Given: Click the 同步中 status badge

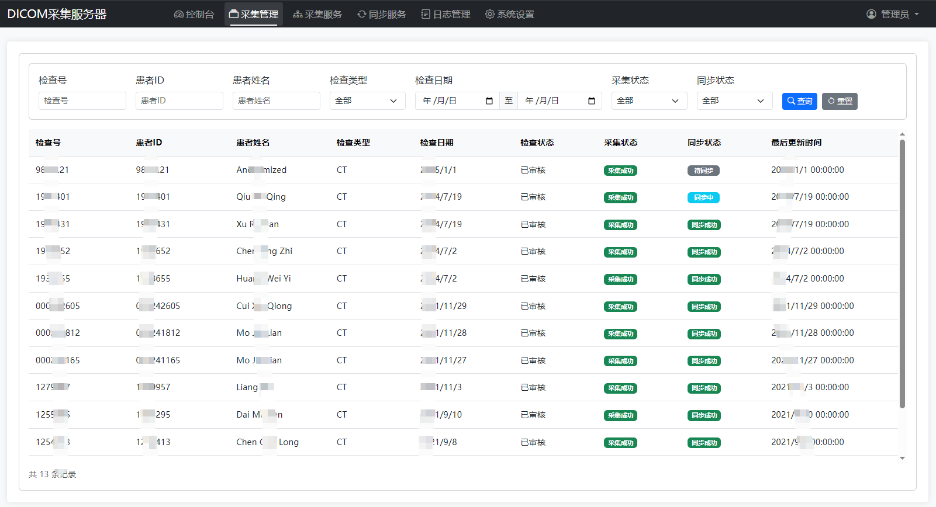Looking at the screenshot, I should click(x=703, y=198).
